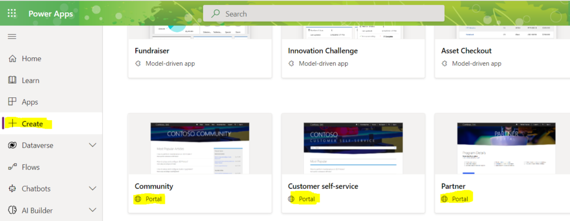Image resolution: width=570 pixels, height=221 pixels.
Task: Select the Fundraiser preview thumbnail
Action: (200, 32)
